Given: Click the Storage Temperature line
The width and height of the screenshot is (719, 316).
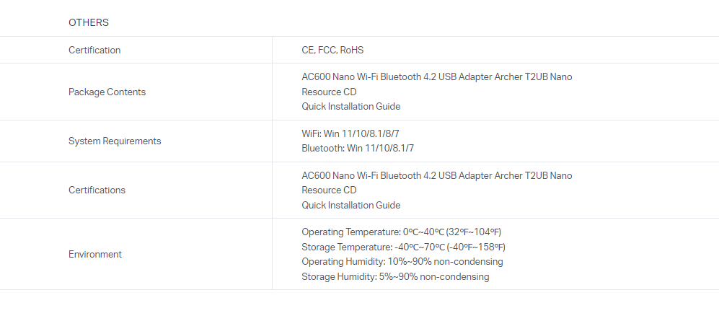Looking at the screenshot, I should [404, 247].
